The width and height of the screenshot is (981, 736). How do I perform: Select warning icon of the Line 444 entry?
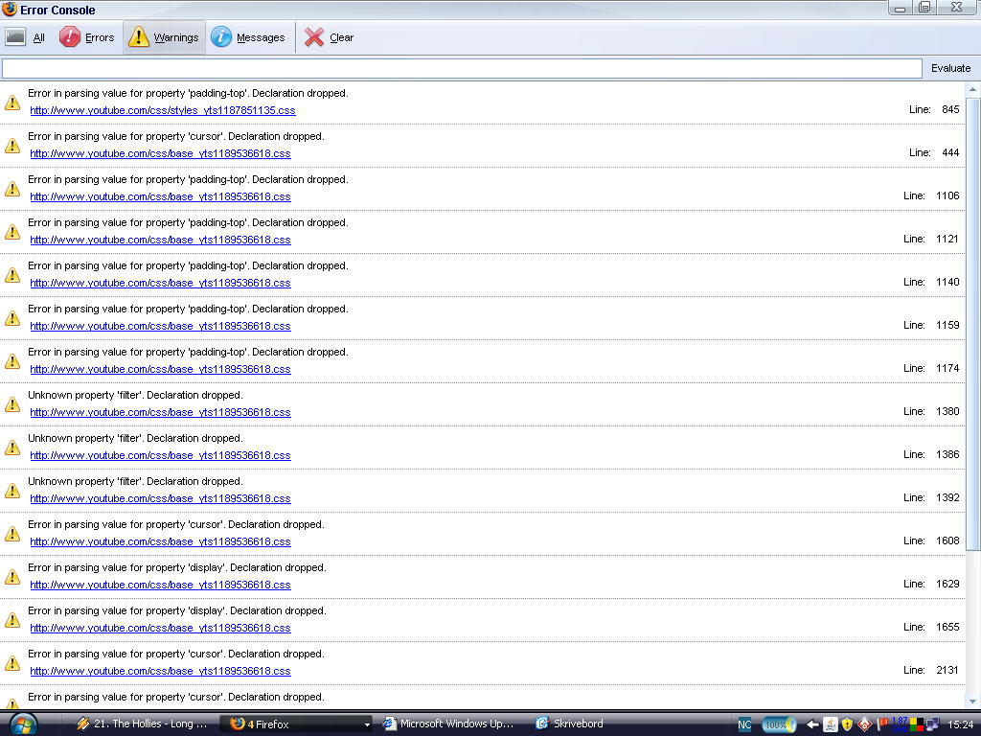click(12, 146)
